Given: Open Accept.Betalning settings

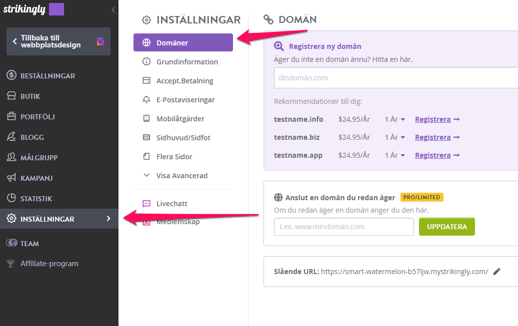Looking at the screenshot, I should [184, 81].
